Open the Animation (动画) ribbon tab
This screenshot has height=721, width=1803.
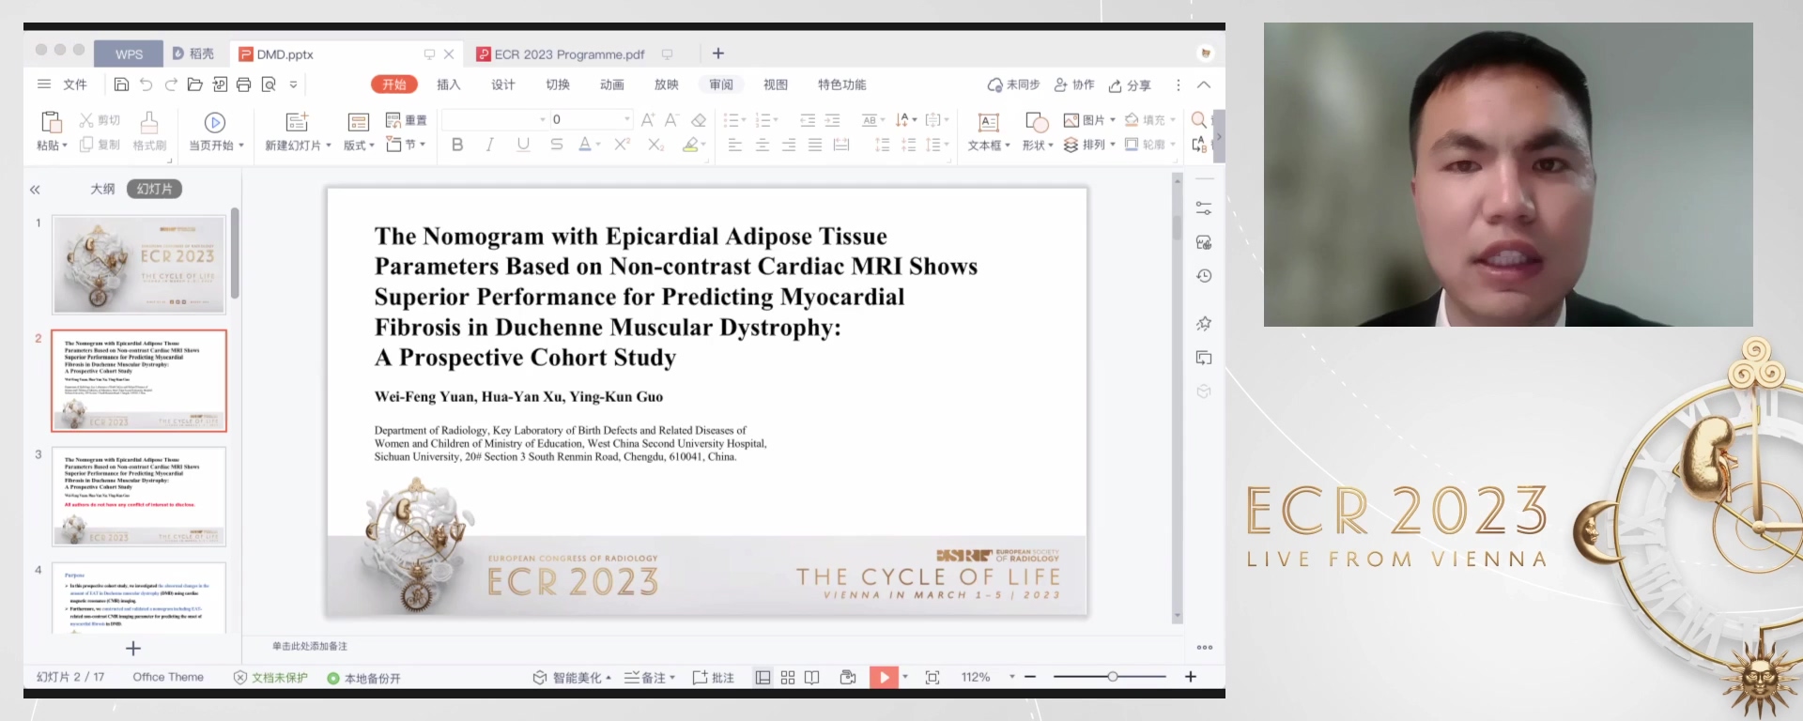click(x=612, y=84)
